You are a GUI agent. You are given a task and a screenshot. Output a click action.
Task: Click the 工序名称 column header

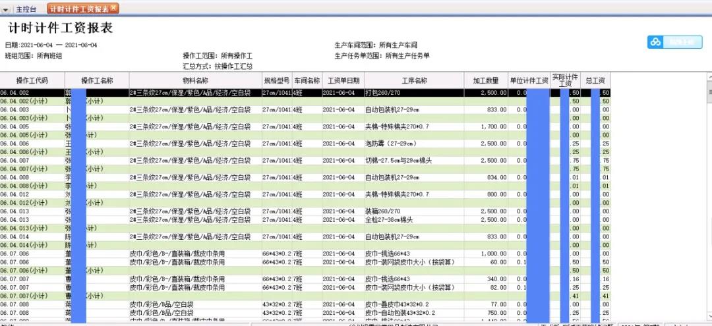point(414,81)
